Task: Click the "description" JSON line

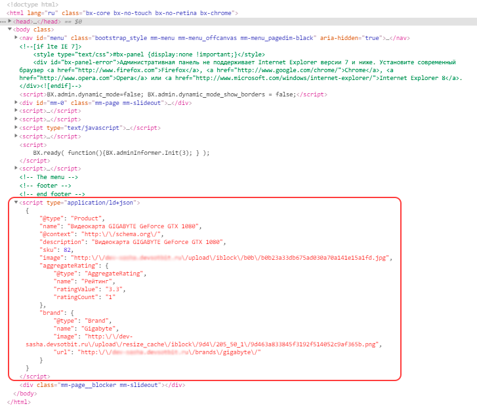Action: tap(133, 242)
